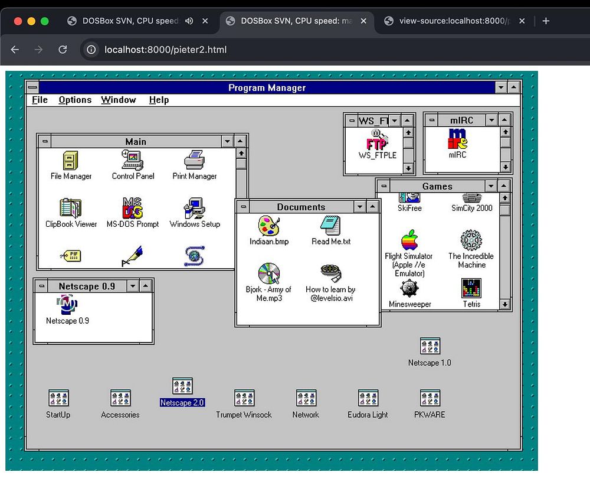The width and height of the screenshot is (590, 495).
Task: Open the Main window control menu box
Action: pyautogui.click(x=45, y=142)
